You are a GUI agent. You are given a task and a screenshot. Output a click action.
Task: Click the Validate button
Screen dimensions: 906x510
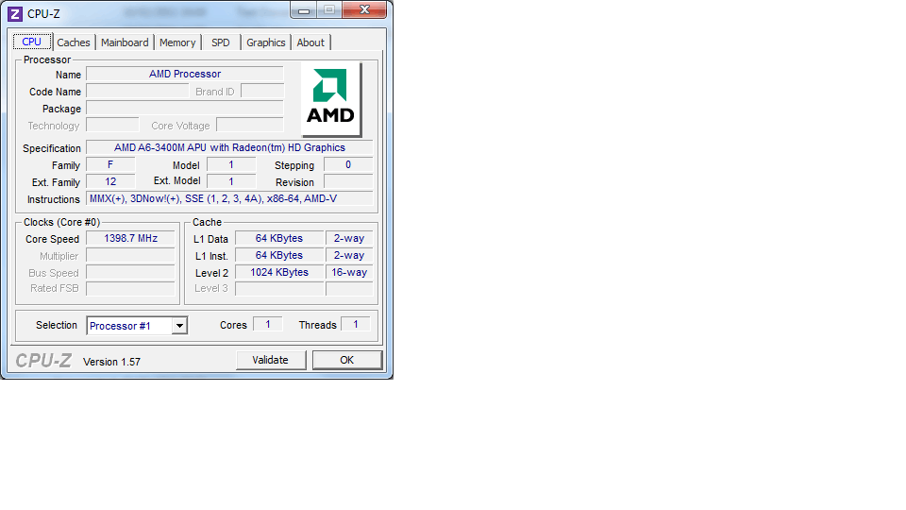tap(271, 360)
